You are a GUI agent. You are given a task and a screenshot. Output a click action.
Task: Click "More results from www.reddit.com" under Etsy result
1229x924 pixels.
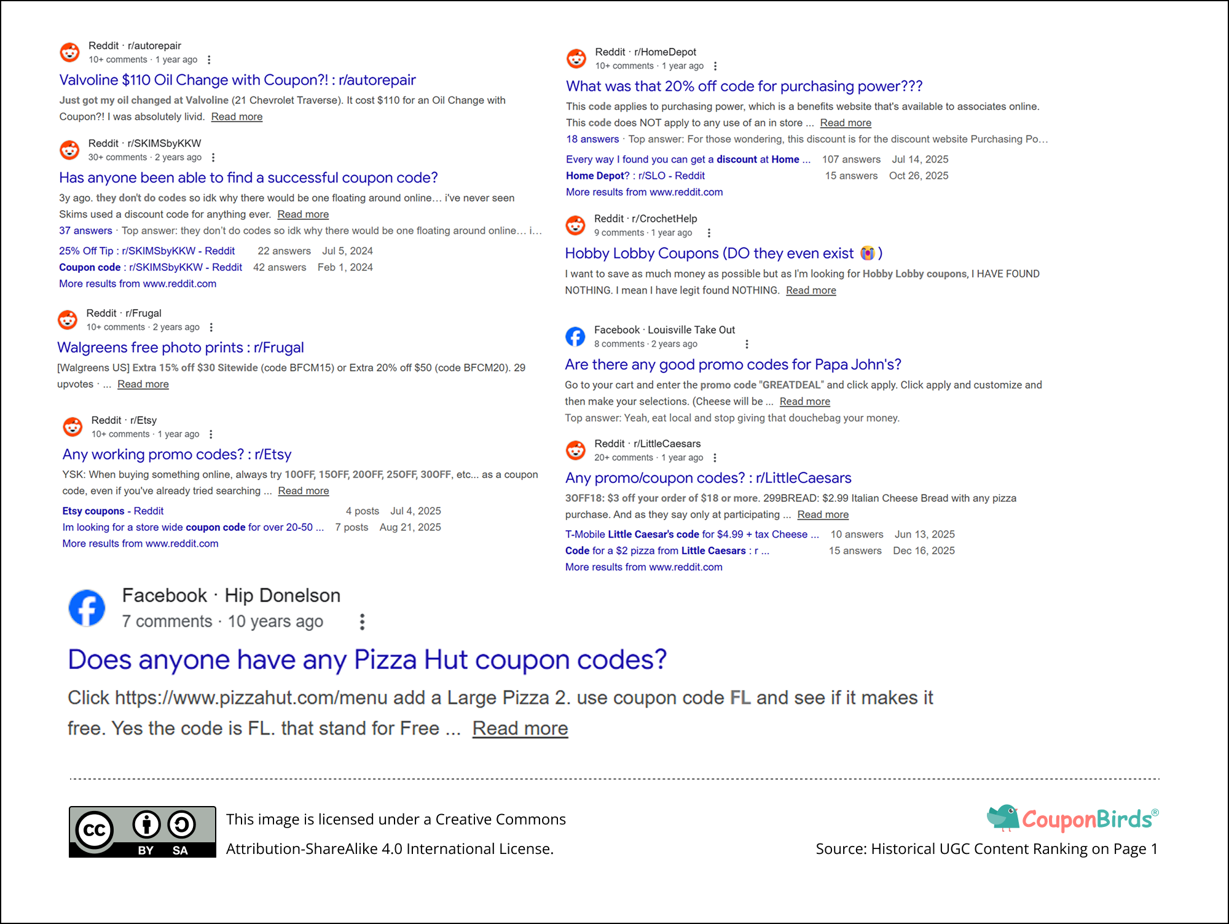[140, 543]
